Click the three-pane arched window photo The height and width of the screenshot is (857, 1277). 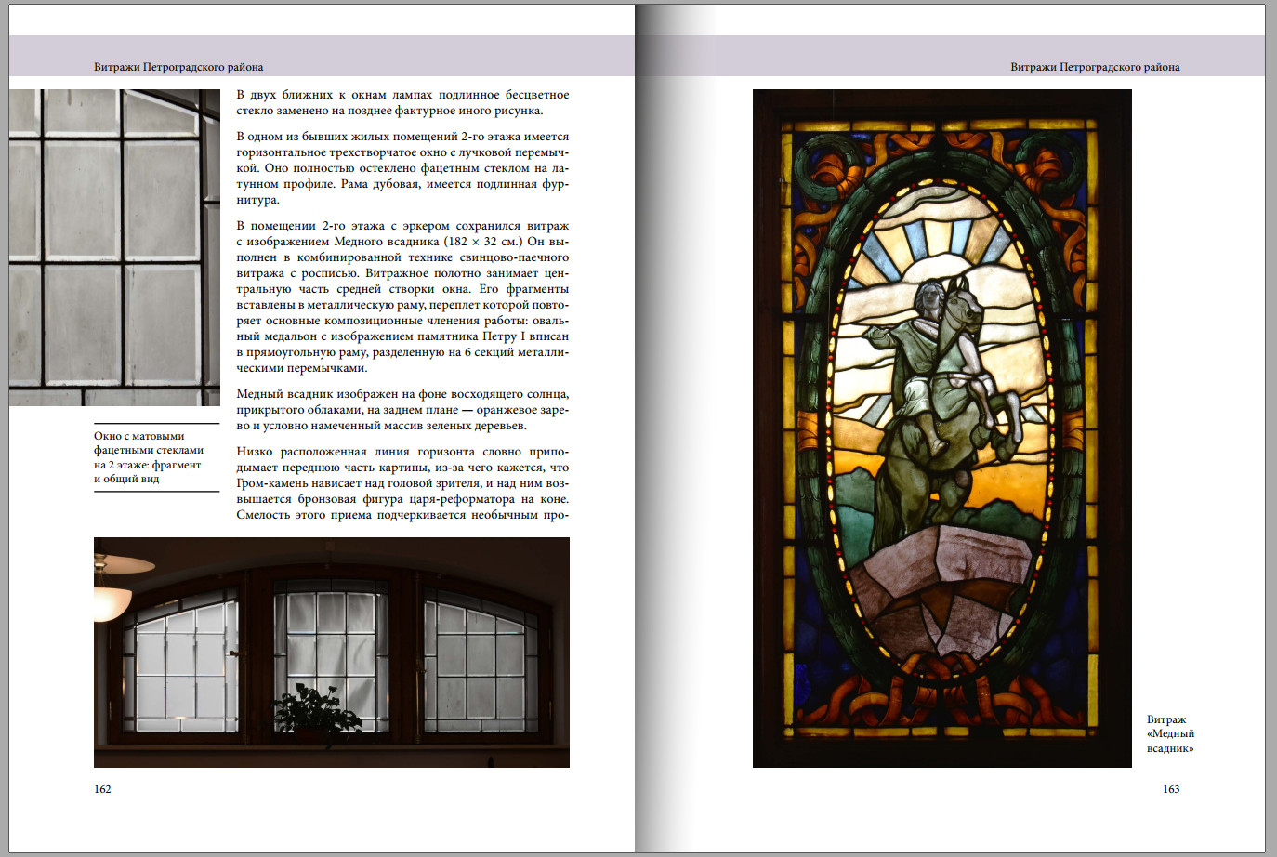[x=332, y=652]
